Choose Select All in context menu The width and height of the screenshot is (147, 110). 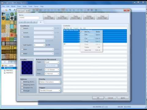(x=92, y=50)
